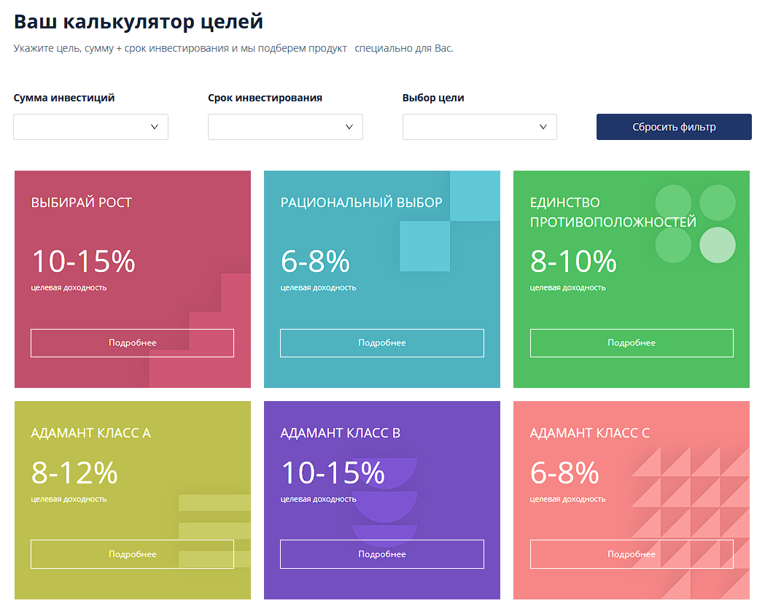765x606 pixels.
Task: Open the Сумма инвестиций dropdown
Action: click(90, 127)
